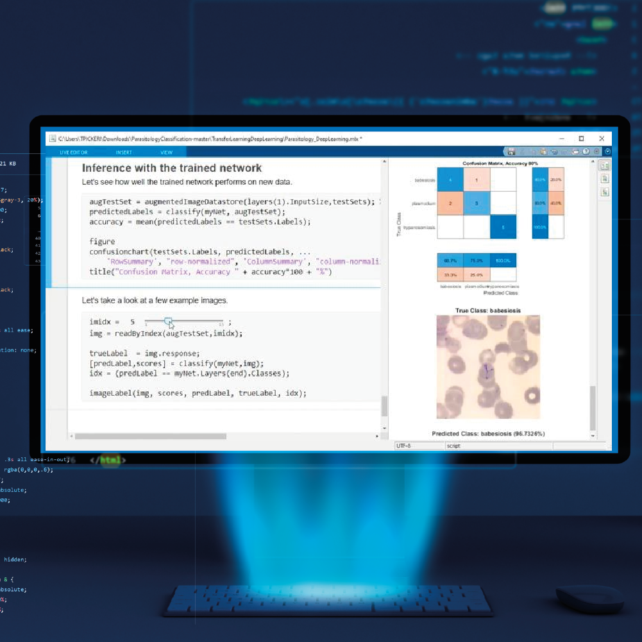Click the imidx slider control
The height and width of the screenshot is (642, 642).
click(168, 321)
